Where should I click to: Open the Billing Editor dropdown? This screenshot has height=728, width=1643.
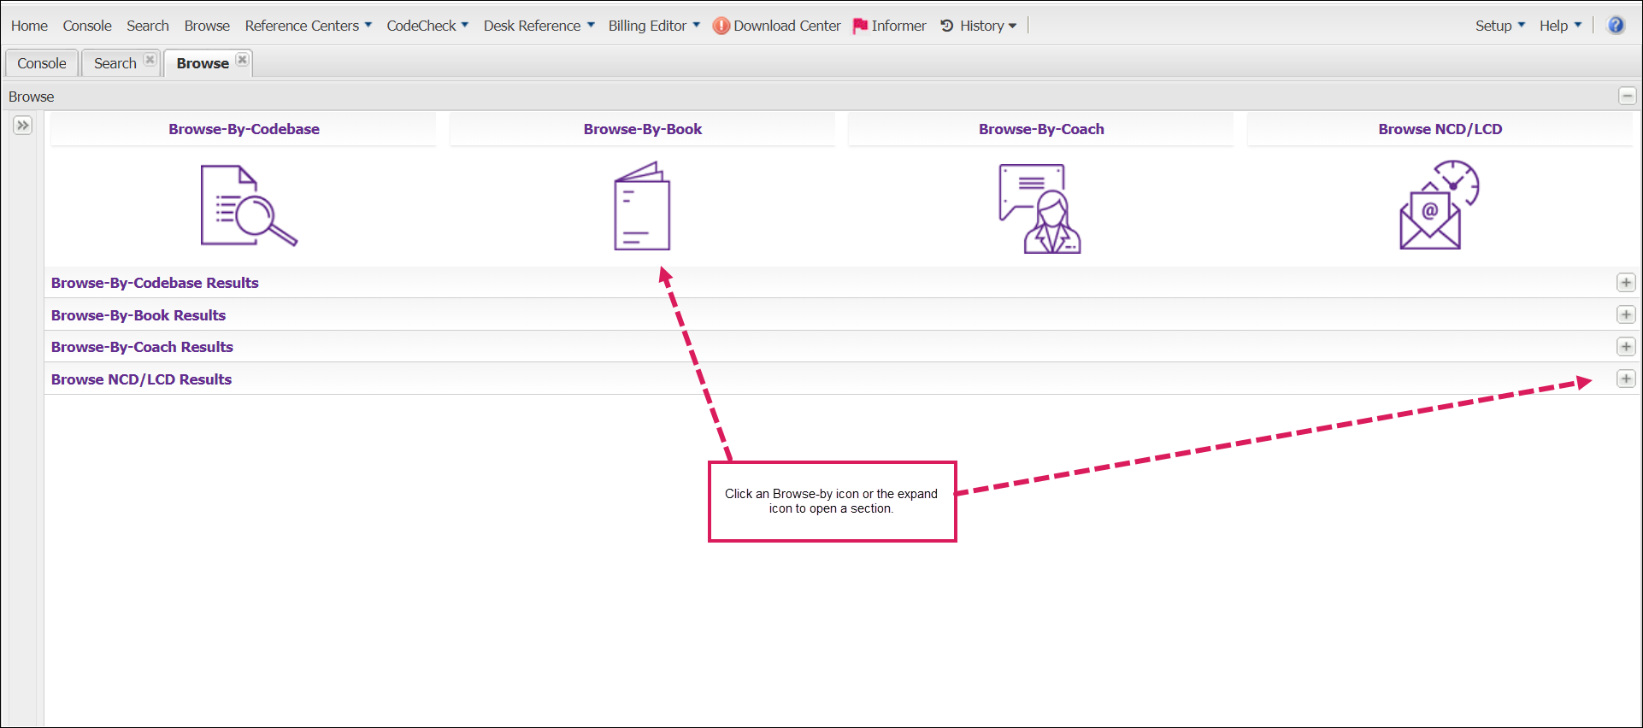click(654, 26)
